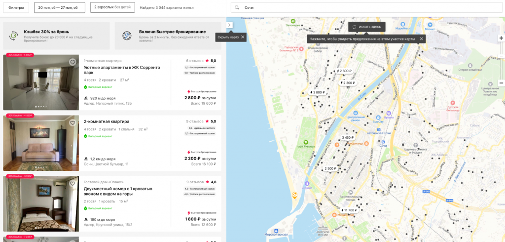Click Гостевой дом «Оганес» label

pyautogui.click(x=104, y=182)
